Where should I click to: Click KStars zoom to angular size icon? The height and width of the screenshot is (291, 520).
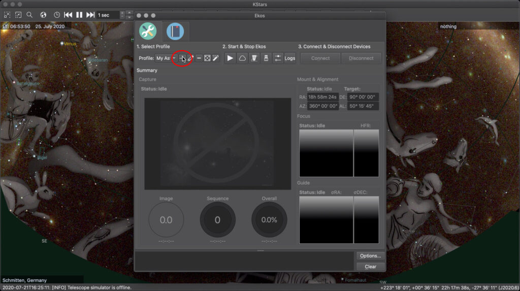click(x=7, y=15)
